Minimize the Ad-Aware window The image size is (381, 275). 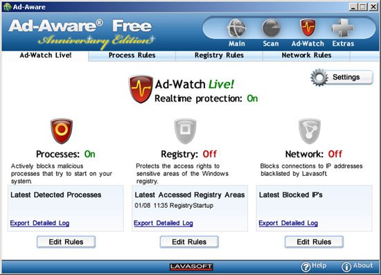[x=354, y=7]
